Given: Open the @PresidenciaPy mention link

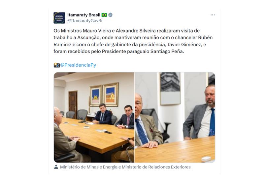Looking at the screenshot, I should point(78,65).
